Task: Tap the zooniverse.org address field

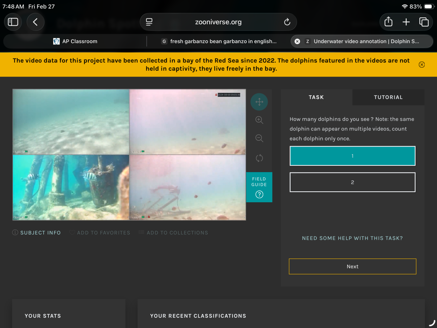Action: 218,22
